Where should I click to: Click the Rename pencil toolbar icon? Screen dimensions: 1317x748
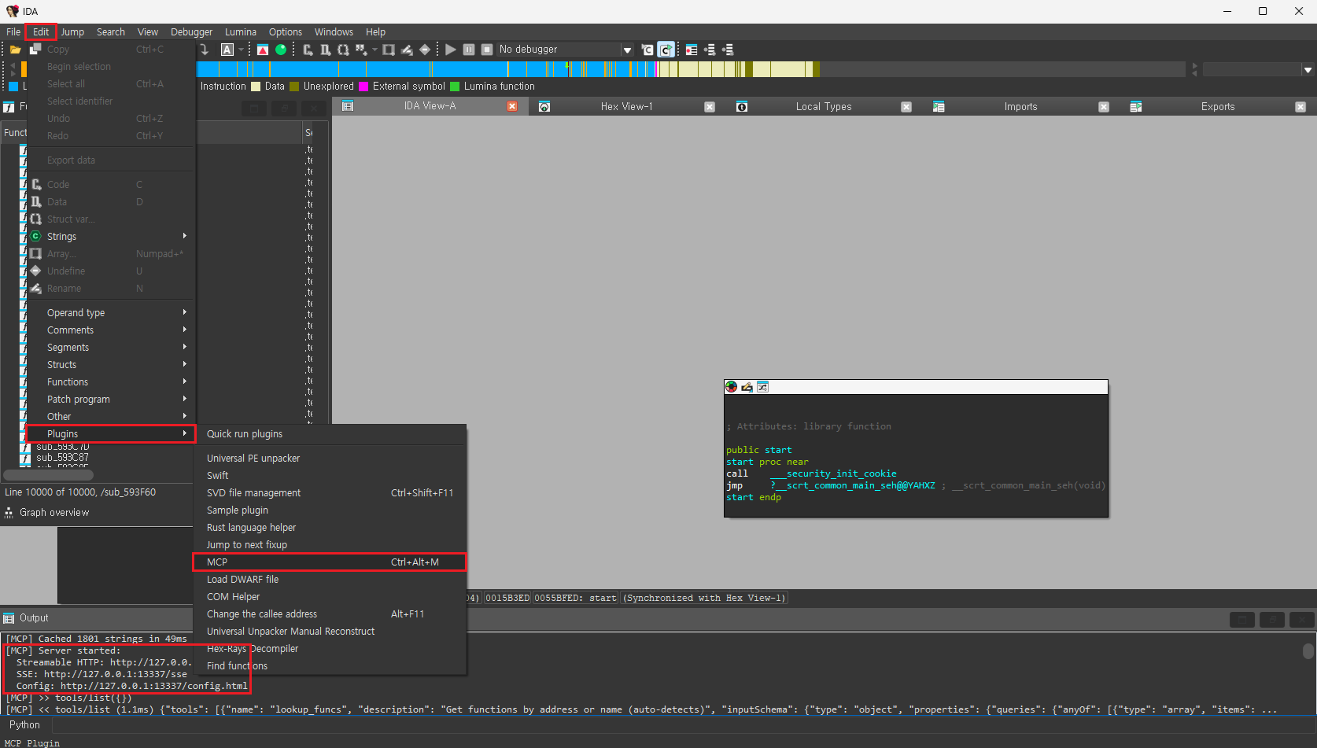407,50
